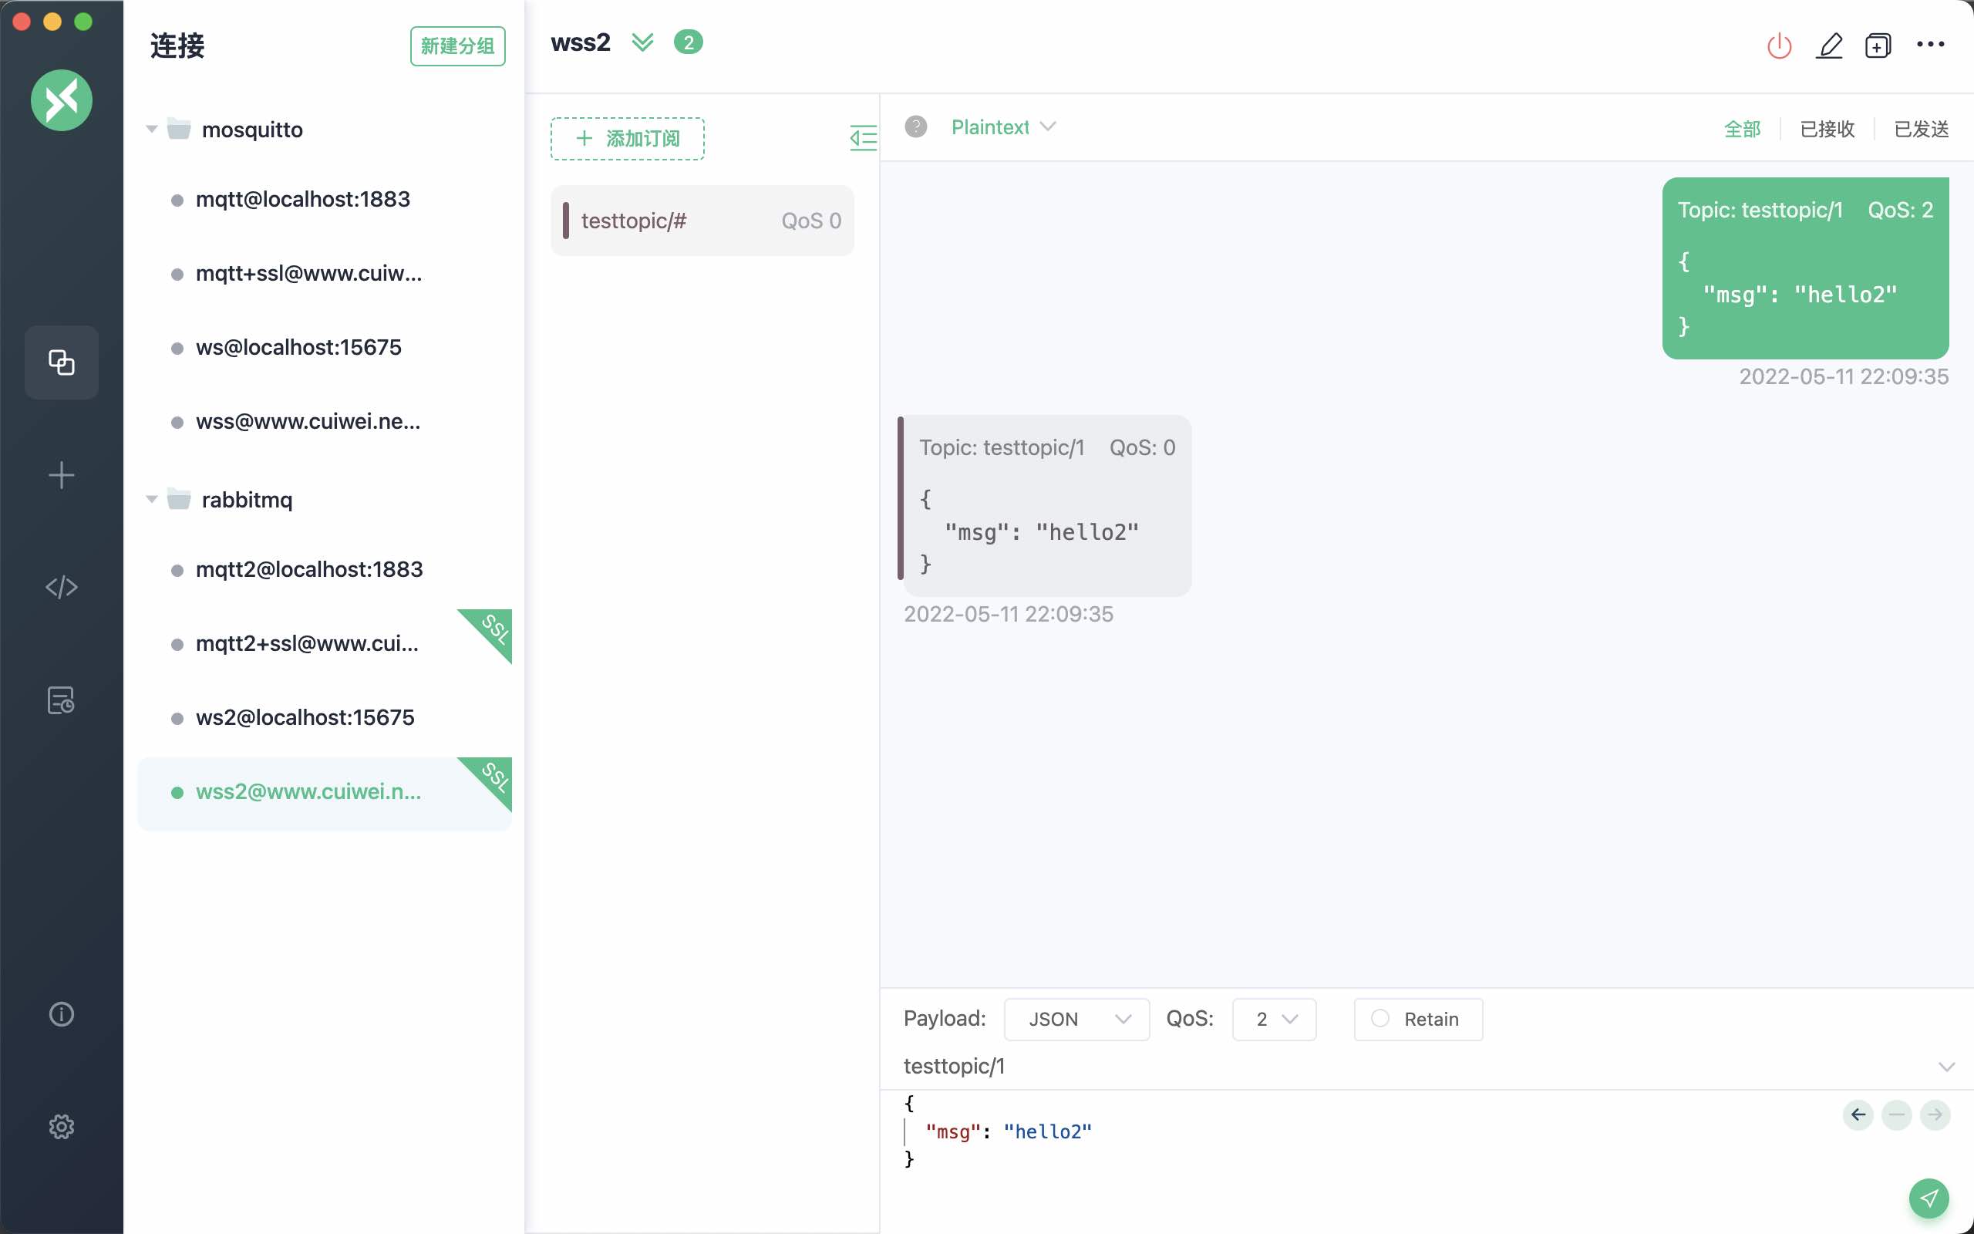The width and height of the screenshot is (1974, 1234).
Task: Expand the topic field chevron
Action: [x=1946, y=1066]
